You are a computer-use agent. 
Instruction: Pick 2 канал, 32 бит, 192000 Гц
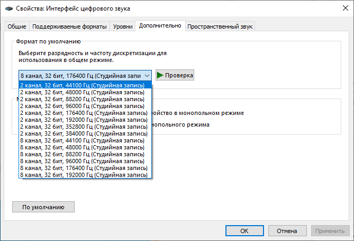(x=85, y=120)
